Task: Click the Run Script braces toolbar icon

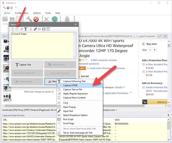Action: 44,29
